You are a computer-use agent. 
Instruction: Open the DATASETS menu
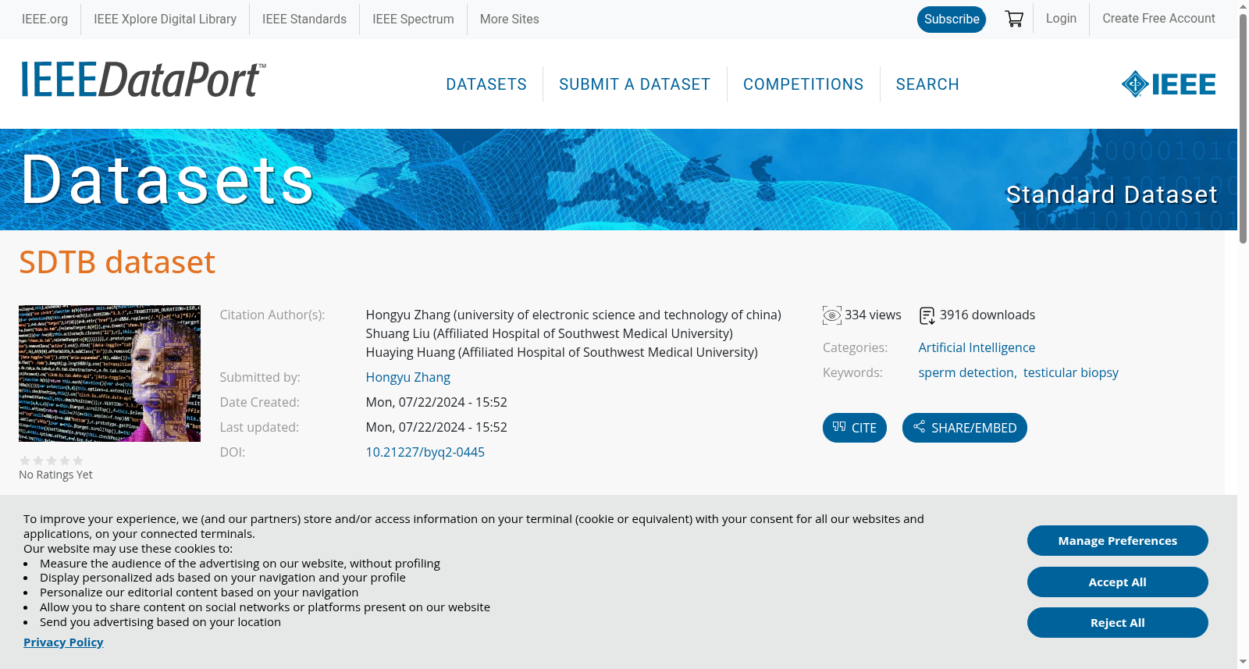[486, 84]
